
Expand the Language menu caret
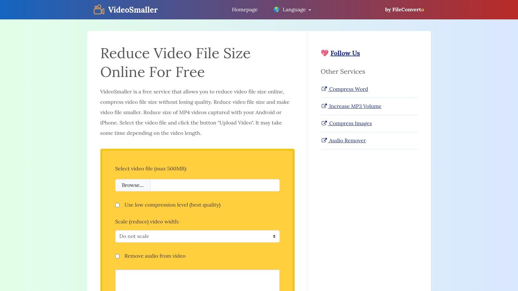pyautogui.click(x=310, y=10)
